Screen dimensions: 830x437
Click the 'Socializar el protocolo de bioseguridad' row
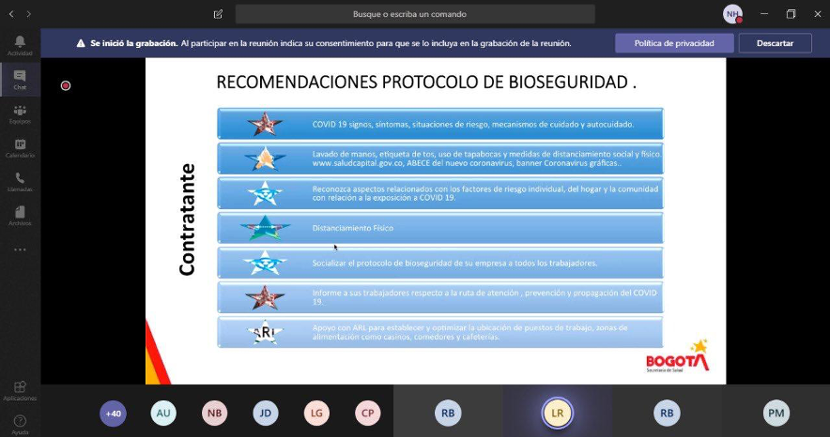[x=440, y=263]
